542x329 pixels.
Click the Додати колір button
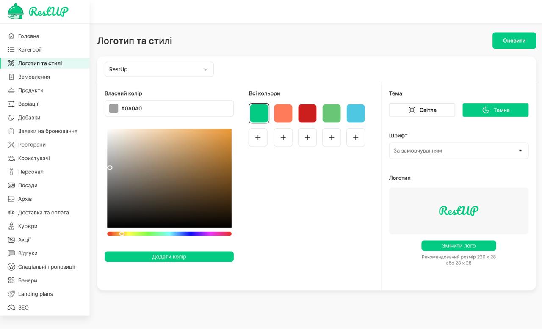(x=169, y=257)
